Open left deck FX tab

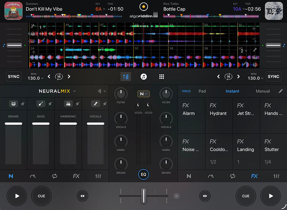pyautogui.click(x=76, y=176)
